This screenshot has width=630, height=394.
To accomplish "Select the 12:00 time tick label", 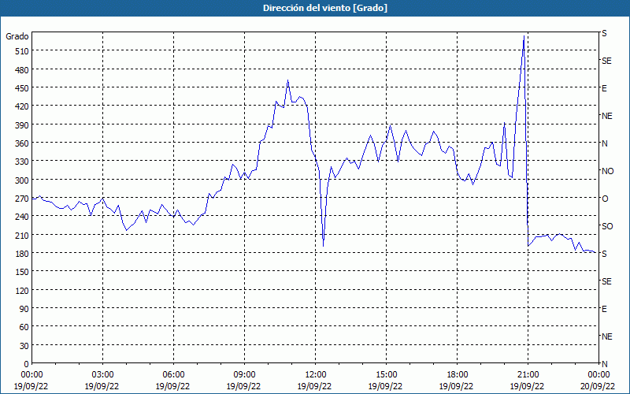I will (316, 375).
